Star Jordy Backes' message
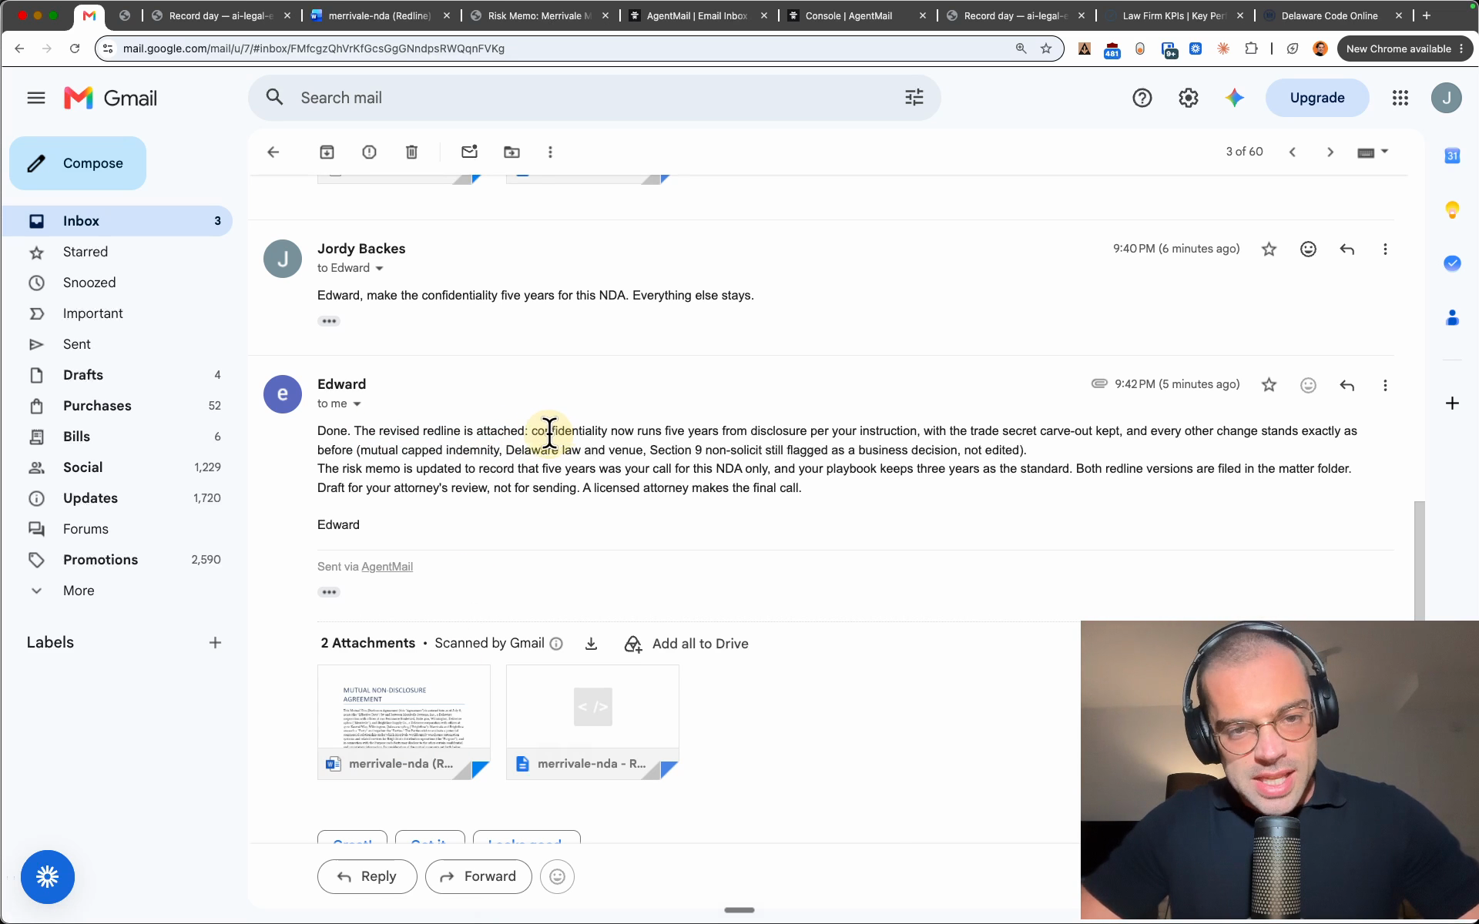This screenshot has width=1479, height=924. [x=1269, y=249]
